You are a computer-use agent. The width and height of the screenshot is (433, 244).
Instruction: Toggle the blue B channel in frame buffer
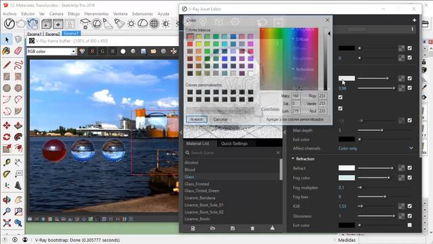[113, 52]
